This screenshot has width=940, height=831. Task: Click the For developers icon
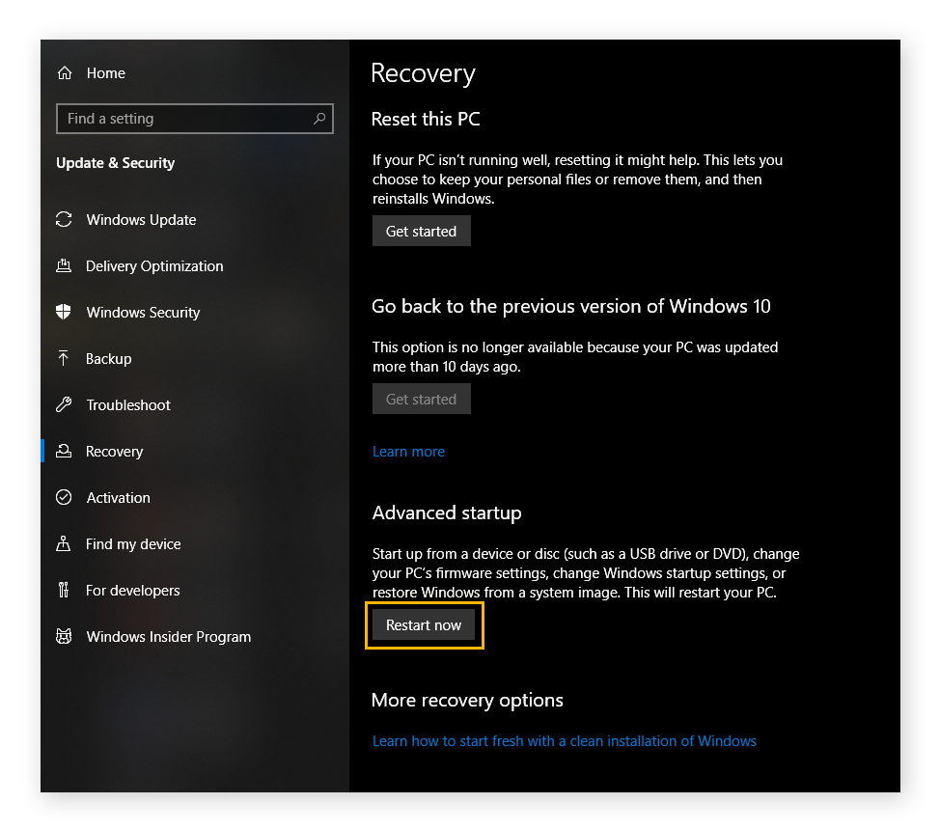point(63,590)
